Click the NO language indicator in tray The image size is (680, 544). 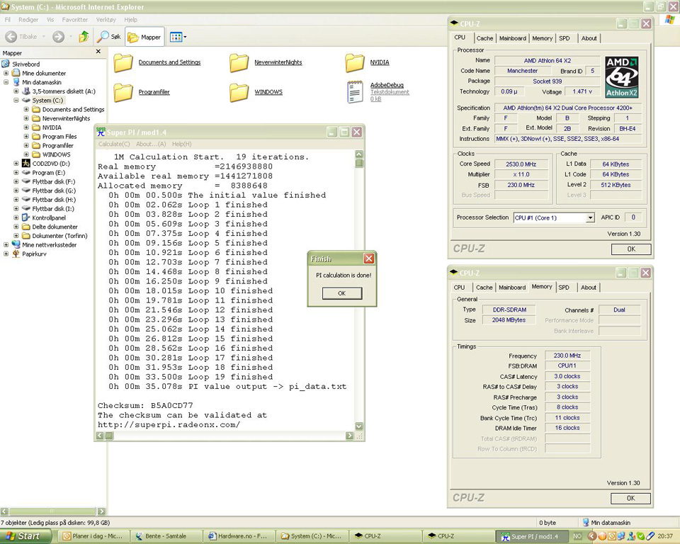click(x=577, y=536)
